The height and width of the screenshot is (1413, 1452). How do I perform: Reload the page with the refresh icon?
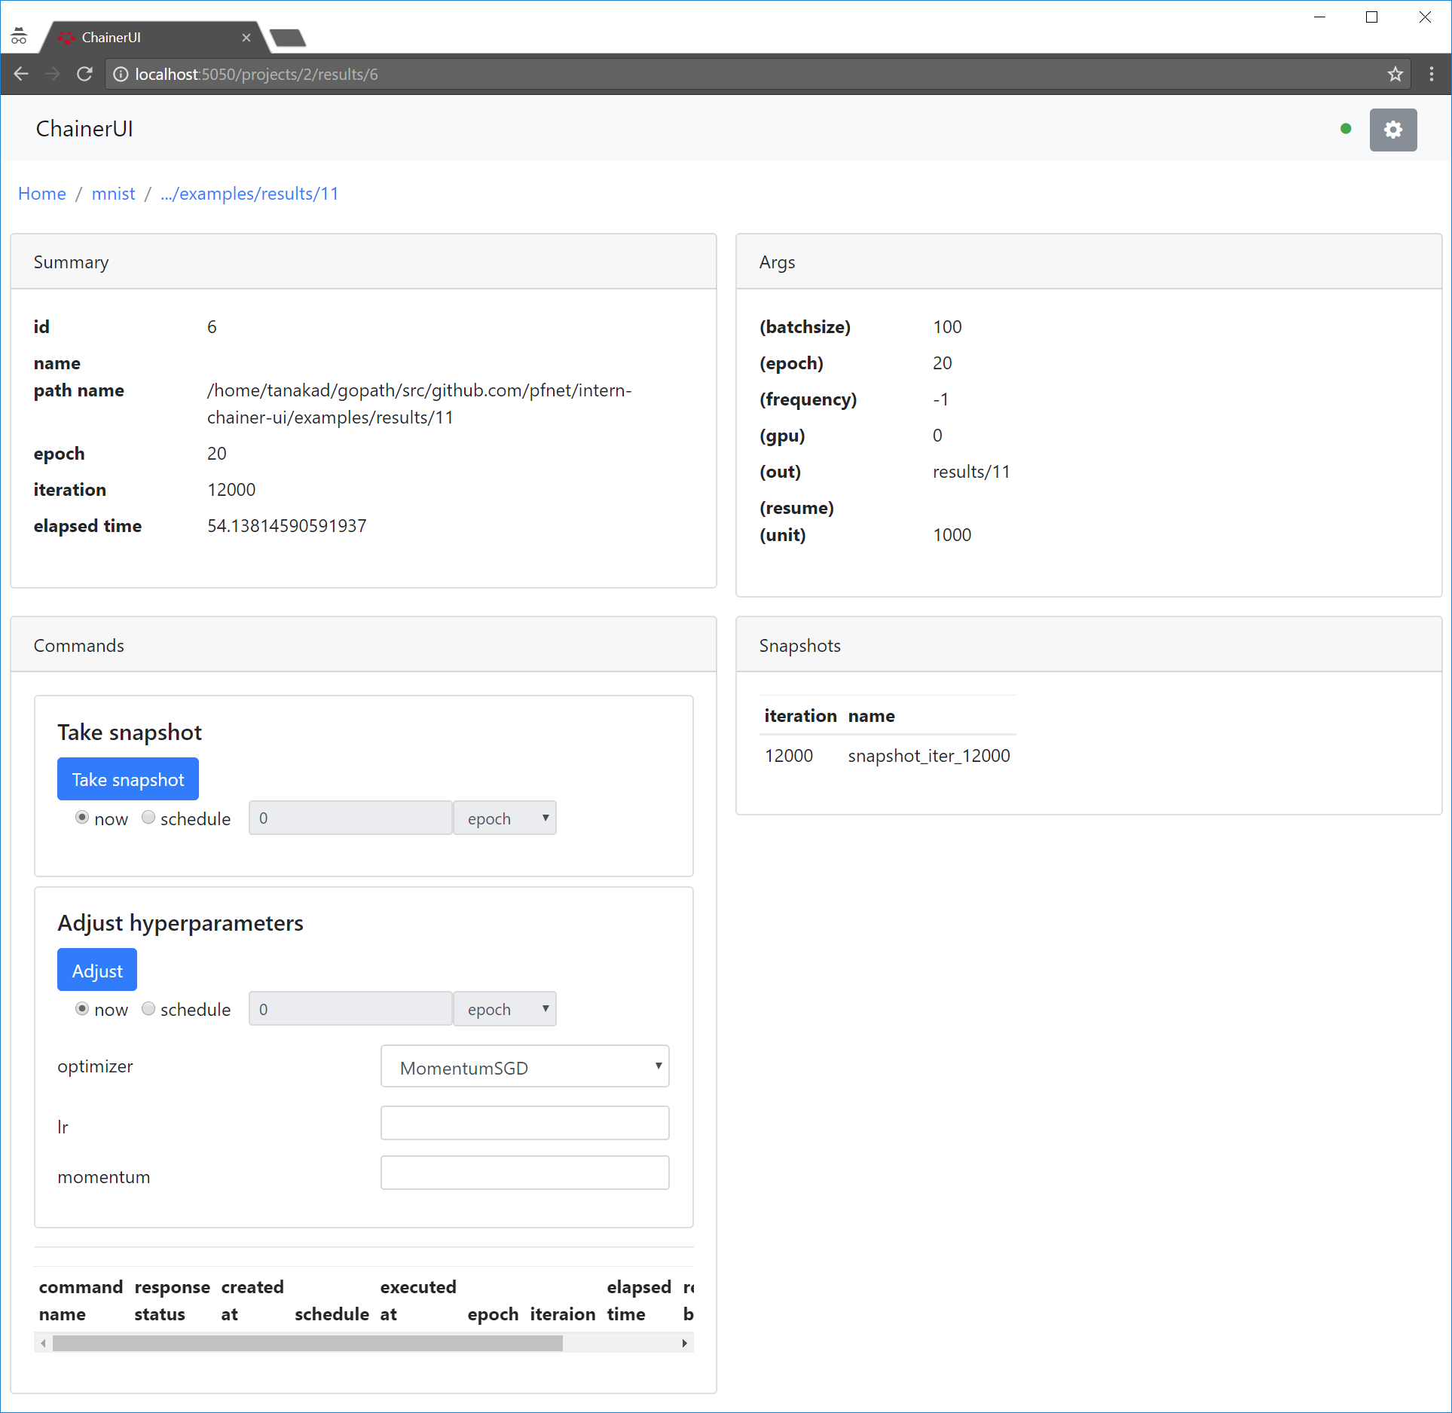[x=84, y=74]
